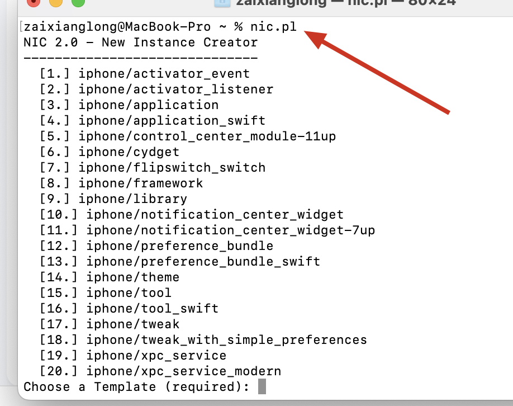Click the iphone/theme line
Screen dimensions: 513x406
pos(110,277)
